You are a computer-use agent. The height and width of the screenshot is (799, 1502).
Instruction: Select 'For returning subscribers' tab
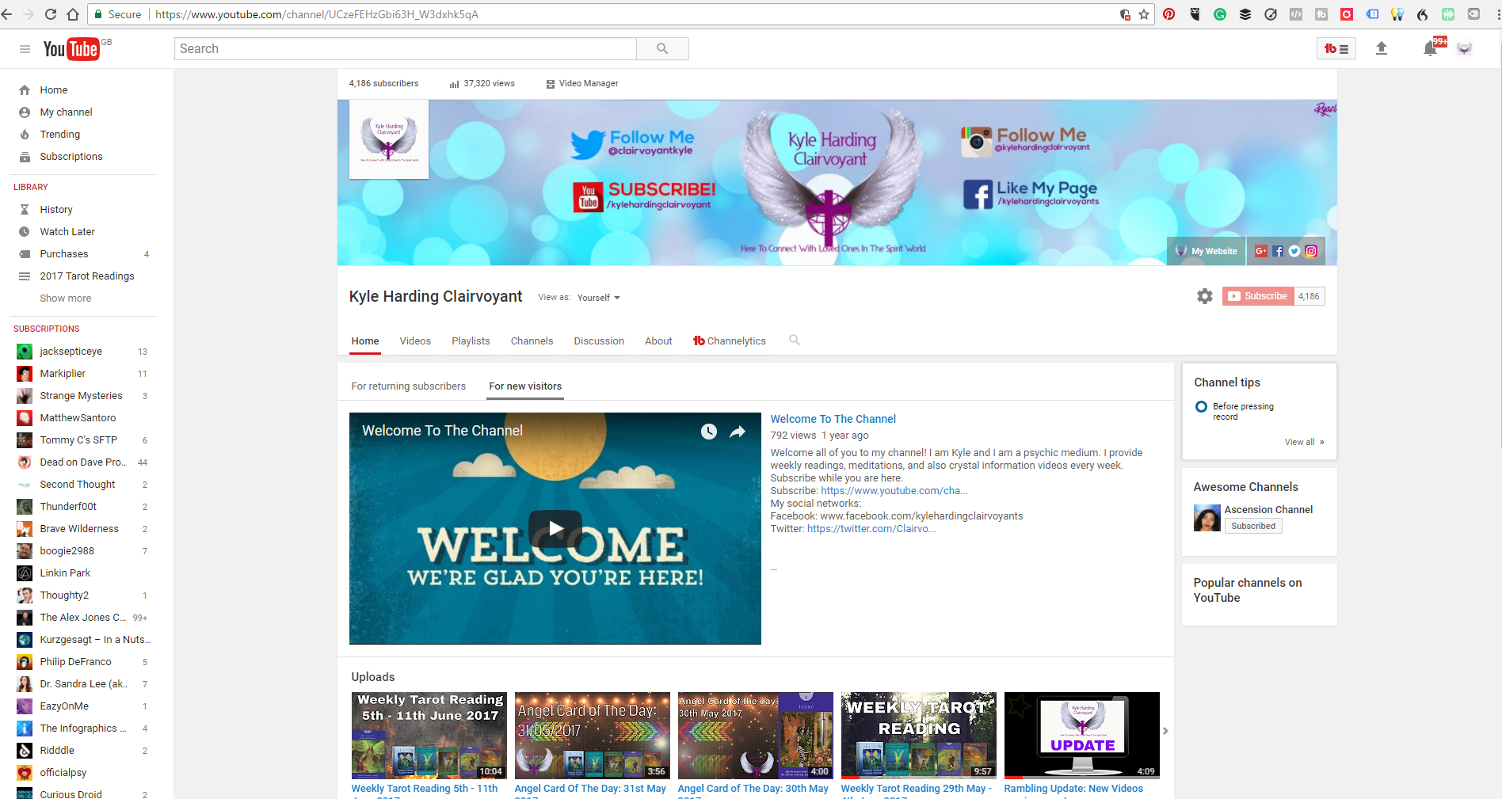pos(408,386)
